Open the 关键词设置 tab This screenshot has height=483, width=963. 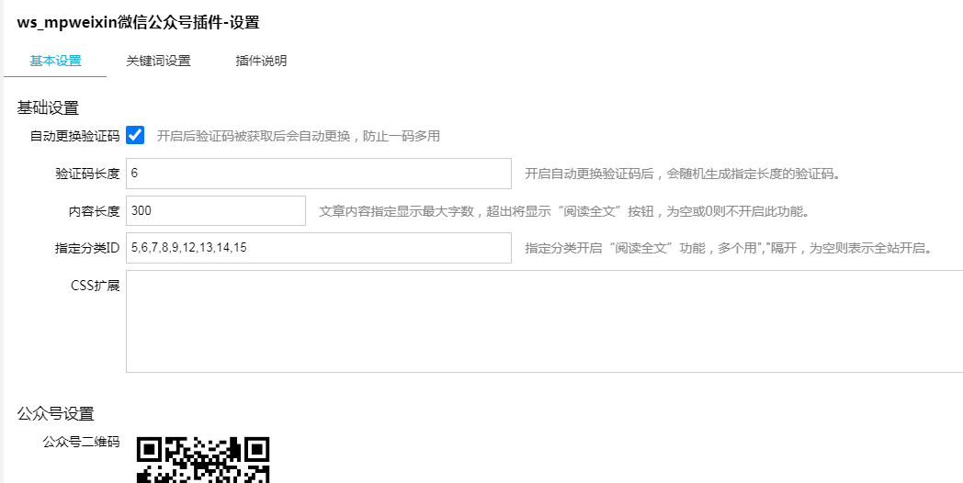click(x=158, y=61)
